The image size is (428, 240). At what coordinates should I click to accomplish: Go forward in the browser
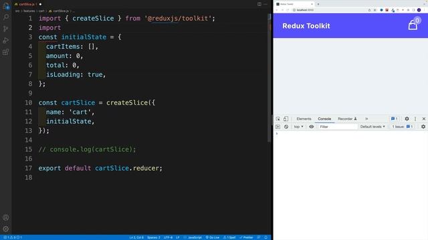(x=282, y=10)
